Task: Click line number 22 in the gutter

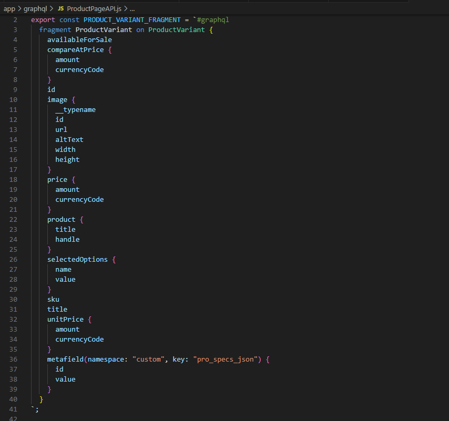Action: tap(13, 220)
